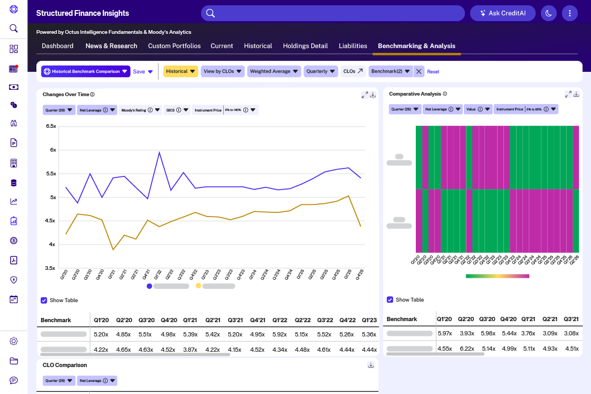The height and width of the screenshot is (394, 591).
Task: Open the shield icon in sidebar
Action: 14,279
